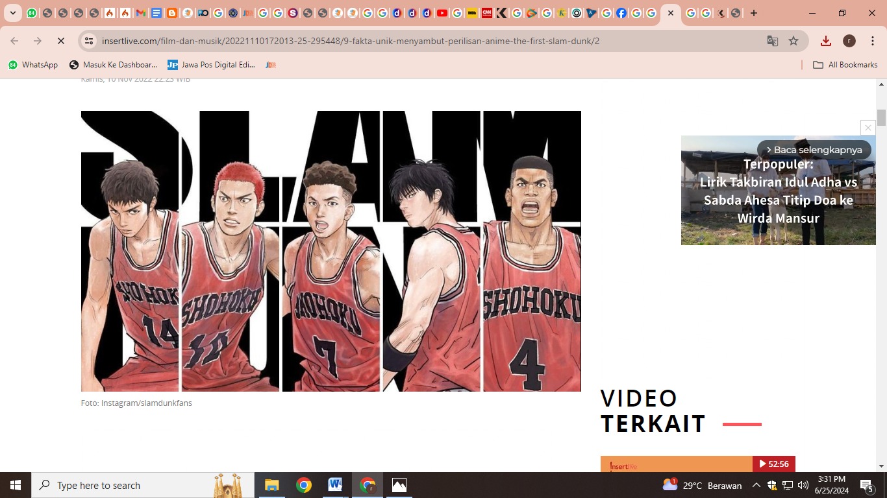This screenshot has height=498, width=887.
Task: Open Microsoft Word from the taskbar
Action: click(335, 485)
